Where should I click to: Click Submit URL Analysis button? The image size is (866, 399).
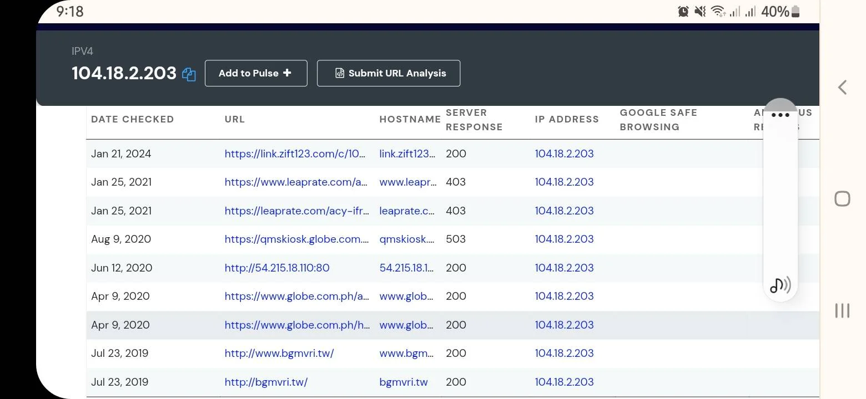click(389, 73)
